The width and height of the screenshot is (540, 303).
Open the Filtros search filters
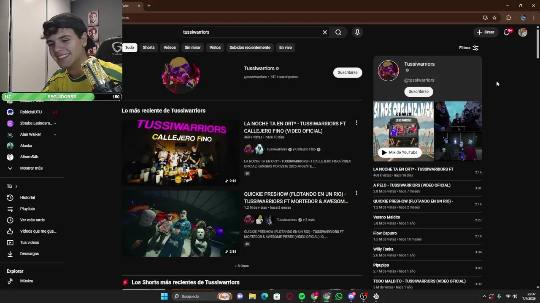(469, 48)
